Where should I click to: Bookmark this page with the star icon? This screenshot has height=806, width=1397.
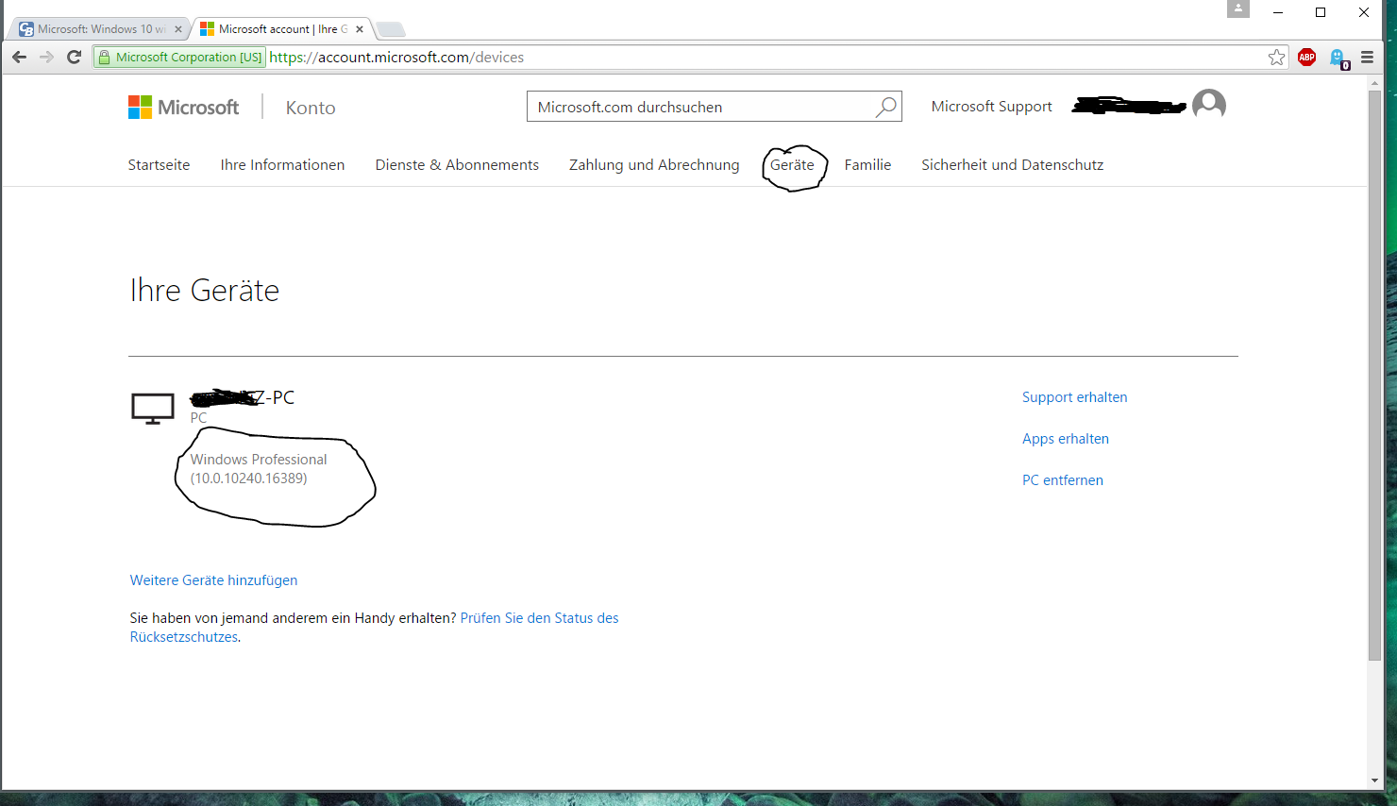[x=1277, y=58]
